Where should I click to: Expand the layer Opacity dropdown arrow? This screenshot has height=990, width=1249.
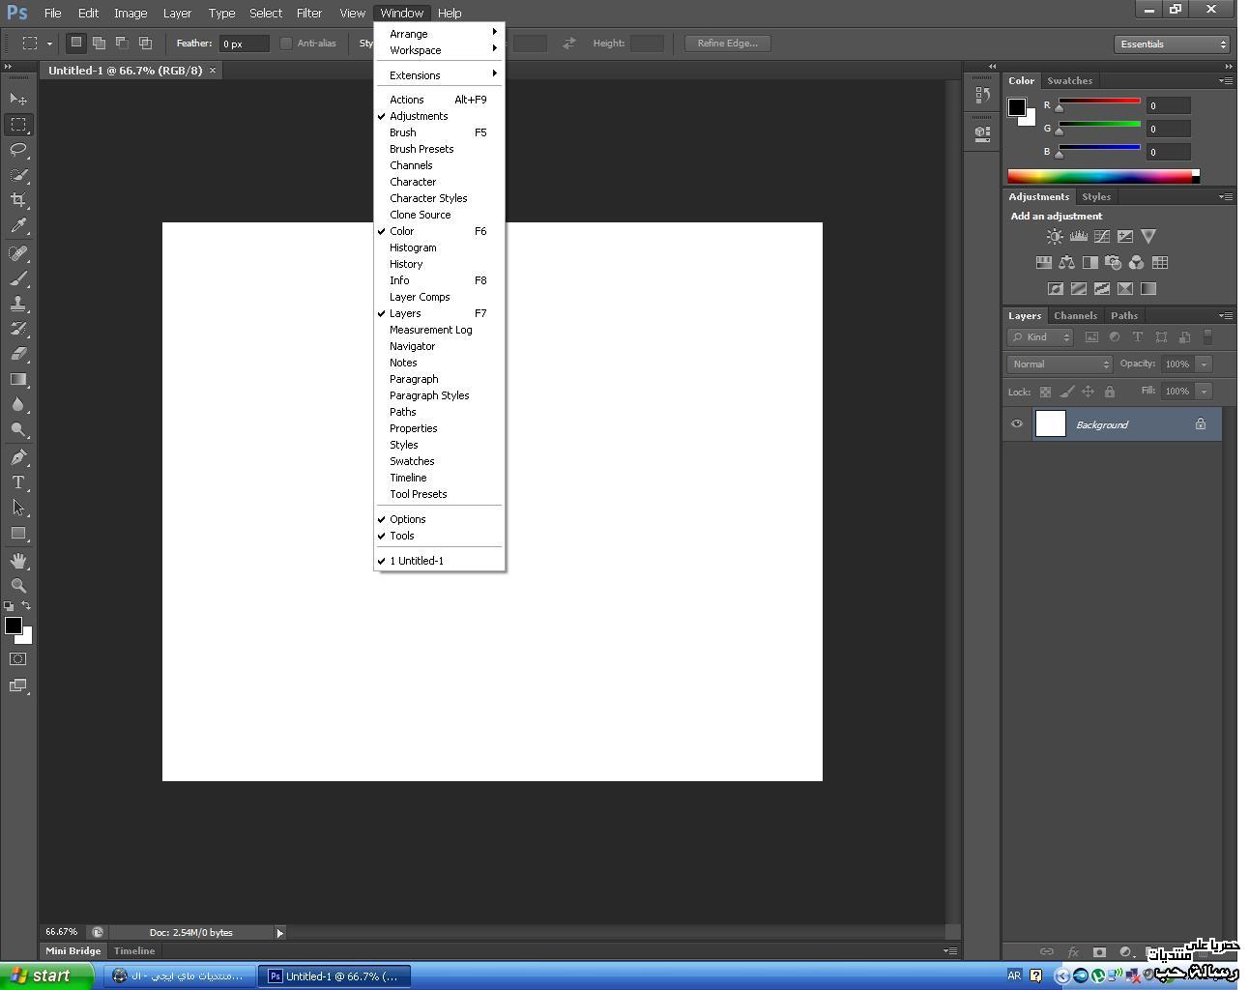point(1204,364)
